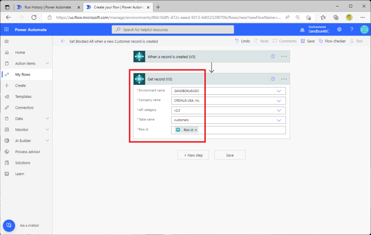The width and height of the screenshot is (371, 235).
Task: Click the flow title text
Action: point(113,41)
